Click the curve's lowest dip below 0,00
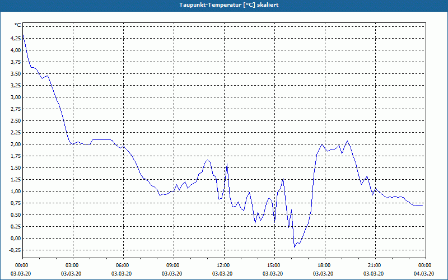The image size is (448, 280). tap(295, 247)
